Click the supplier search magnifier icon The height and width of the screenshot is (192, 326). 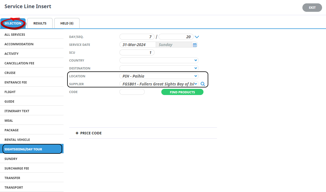[203, 84]
